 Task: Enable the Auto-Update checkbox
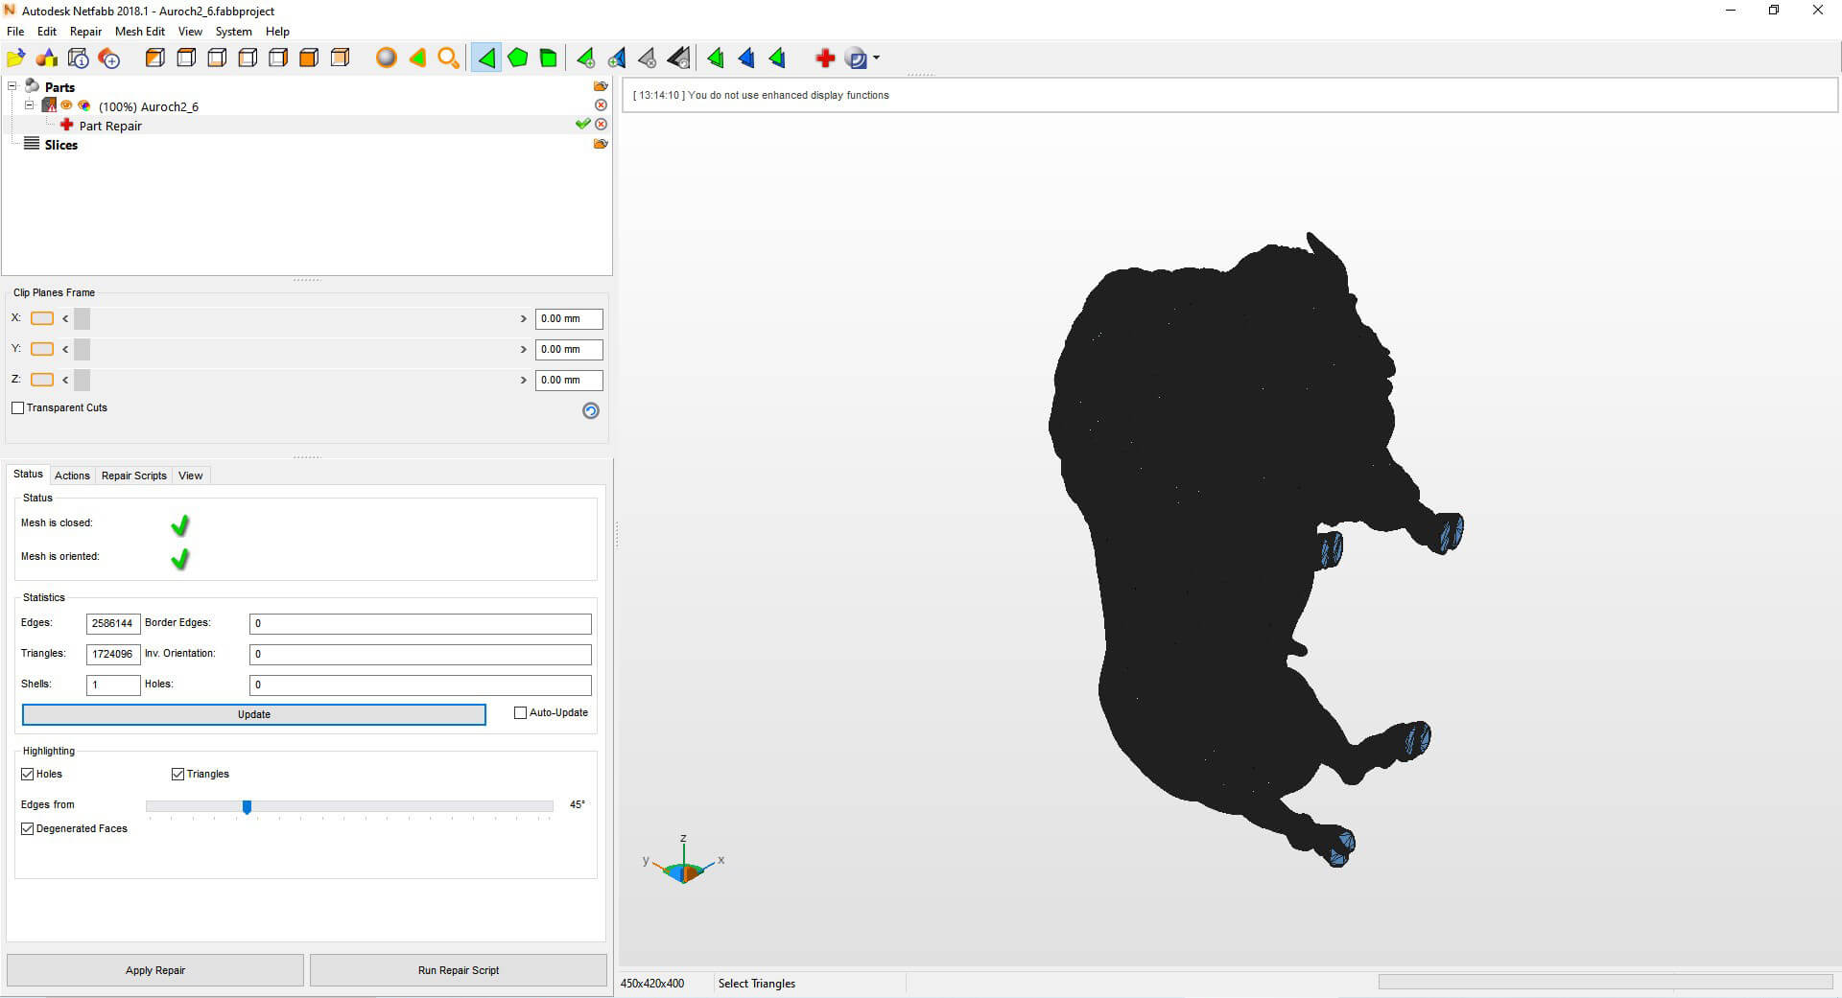click(521, 713)
